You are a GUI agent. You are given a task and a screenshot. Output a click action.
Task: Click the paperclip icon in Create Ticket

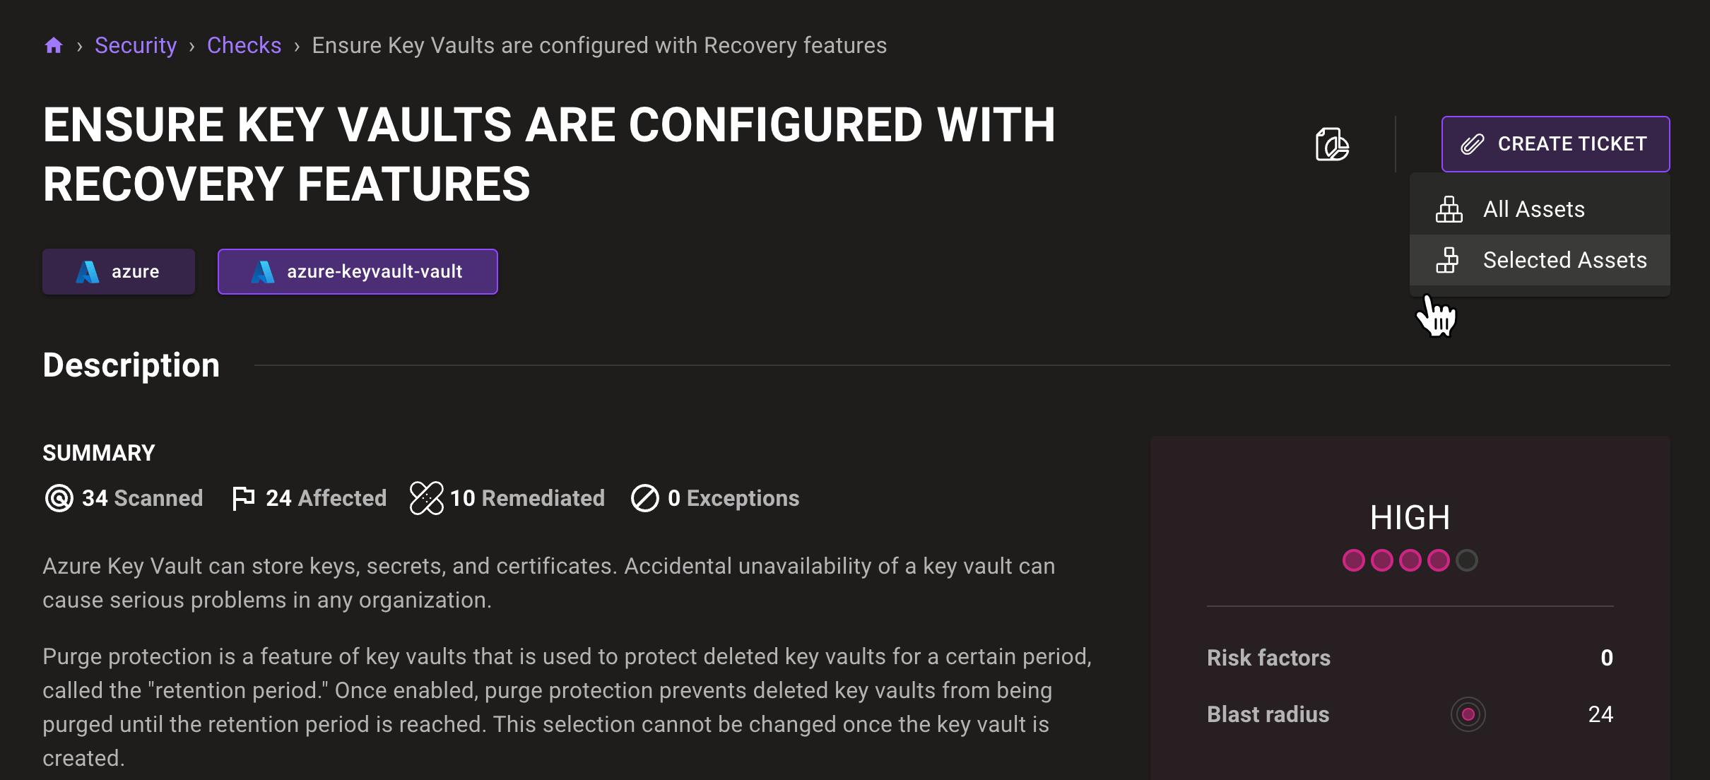(x=1472, y=144)
